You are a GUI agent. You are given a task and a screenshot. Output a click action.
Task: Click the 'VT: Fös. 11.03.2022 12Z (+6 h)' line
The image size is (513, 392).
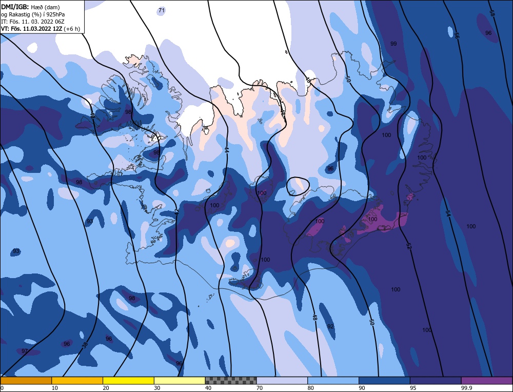tap(40, 29)
